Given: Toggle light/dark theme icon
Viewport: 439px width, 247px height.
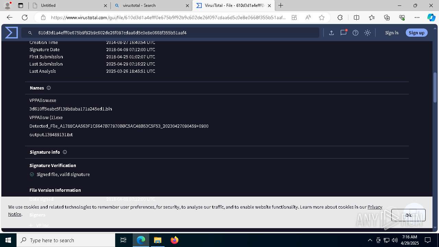Looking at the screenshot, I should [367, 33].
